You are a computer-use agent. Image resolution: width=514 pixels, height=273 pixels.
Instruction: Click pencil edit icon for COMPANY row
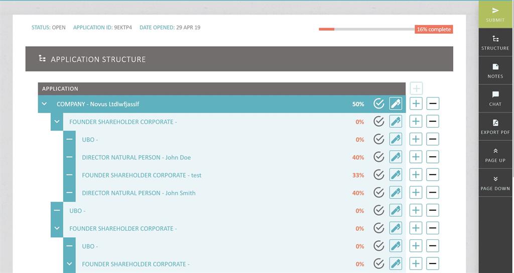click(396, 104)
